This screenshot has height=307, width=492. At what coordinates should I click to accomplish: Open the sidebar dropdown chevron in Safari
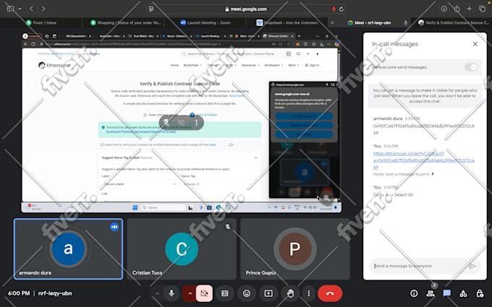20,9
